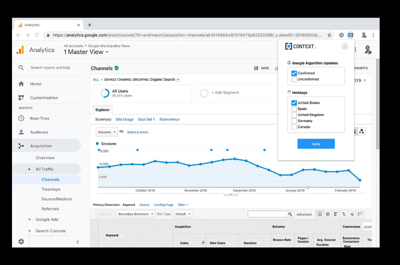The image size is (400, 265).
Task: Go to Home in sidebar
Action: 35,84
